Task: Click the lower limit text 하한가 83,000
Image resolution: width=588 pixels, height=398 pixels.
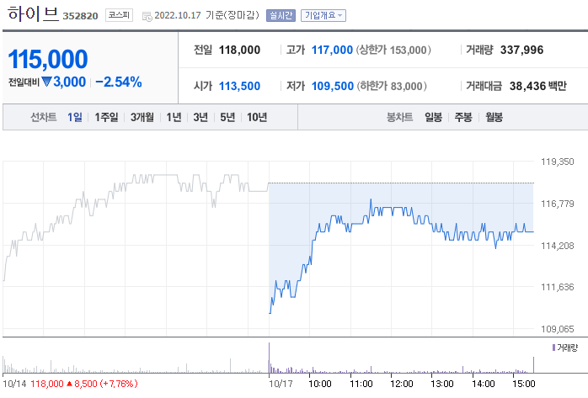Action: 392,86
